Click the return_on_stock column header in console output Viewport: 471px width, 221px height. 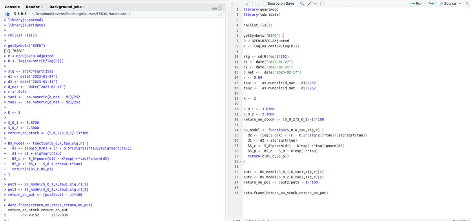[24, 210]
